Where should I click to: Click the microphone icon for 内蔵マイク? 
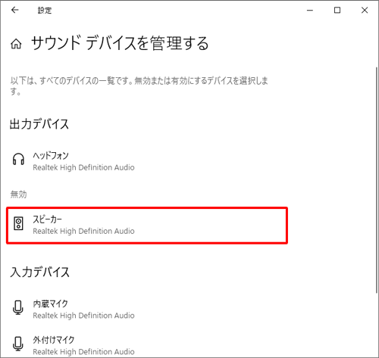pyautogui.click(x=17, y=307)
